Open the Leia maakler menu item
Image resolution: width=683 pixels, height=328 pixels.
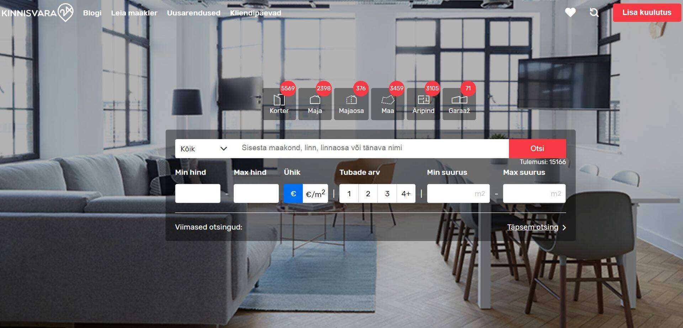134,13
